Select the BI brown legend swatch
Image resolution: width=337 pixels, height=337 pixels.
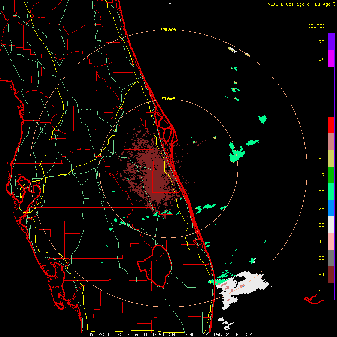(331, 275)
